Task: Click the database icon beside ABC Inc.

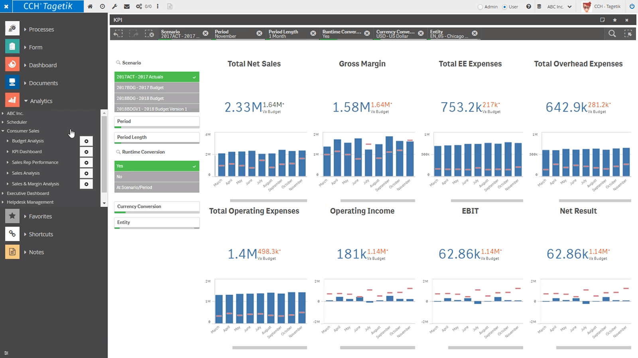Action: (x=539, y=6)
